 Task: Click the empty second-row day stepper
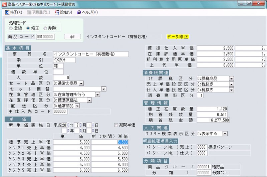click(93, 131)
